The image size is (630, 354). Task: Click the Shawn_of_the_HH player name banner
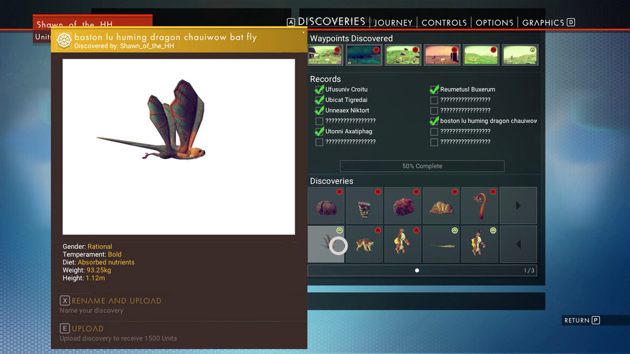(93, 23)
